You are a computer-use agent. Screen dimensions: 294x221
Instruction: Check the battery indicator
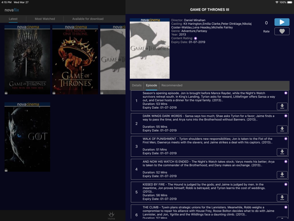click(x=290, y=2)
